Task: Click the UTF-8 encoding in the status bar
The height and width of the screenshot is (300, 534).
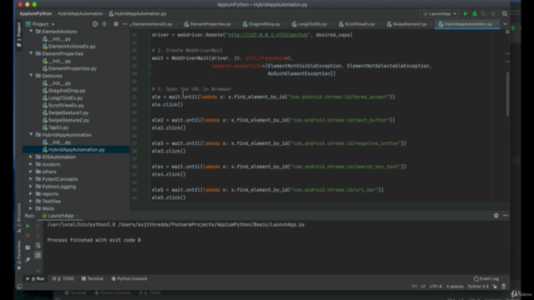Action: click(436, 287)
